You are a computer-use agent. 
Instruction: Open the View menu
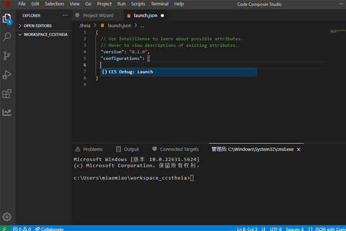tap(74, 4)
